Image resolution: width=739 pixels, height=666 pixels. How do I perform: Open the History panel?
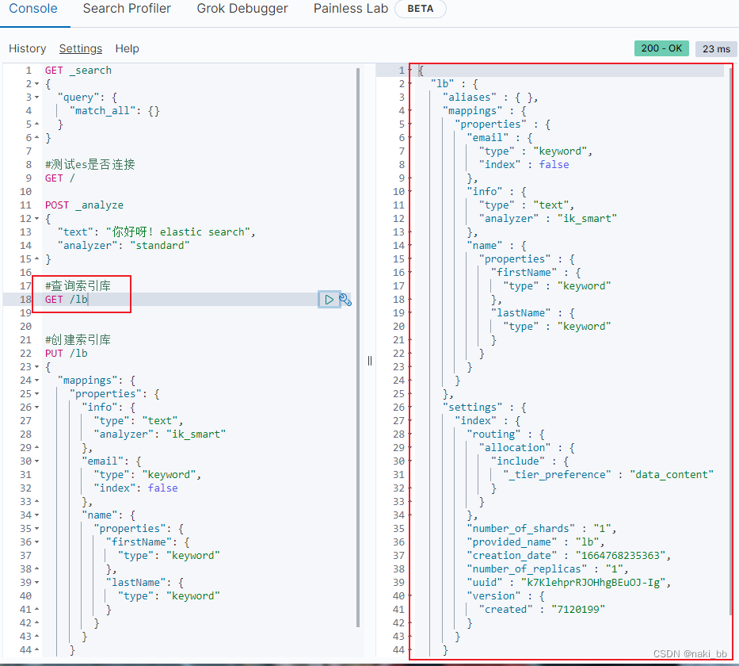click(27, 48)
